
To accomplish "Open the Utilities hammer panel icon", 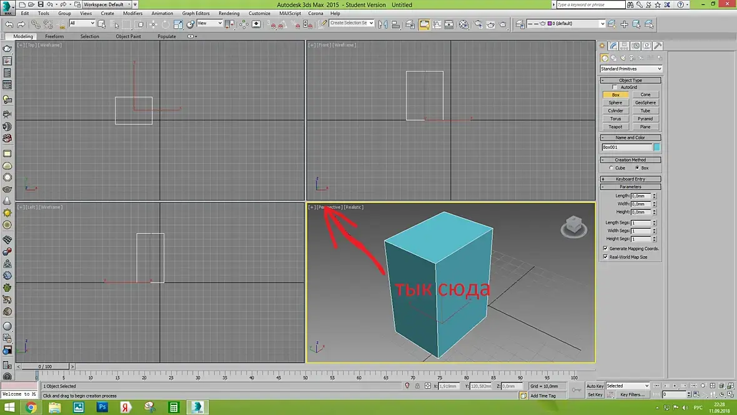I will [658, 46].
